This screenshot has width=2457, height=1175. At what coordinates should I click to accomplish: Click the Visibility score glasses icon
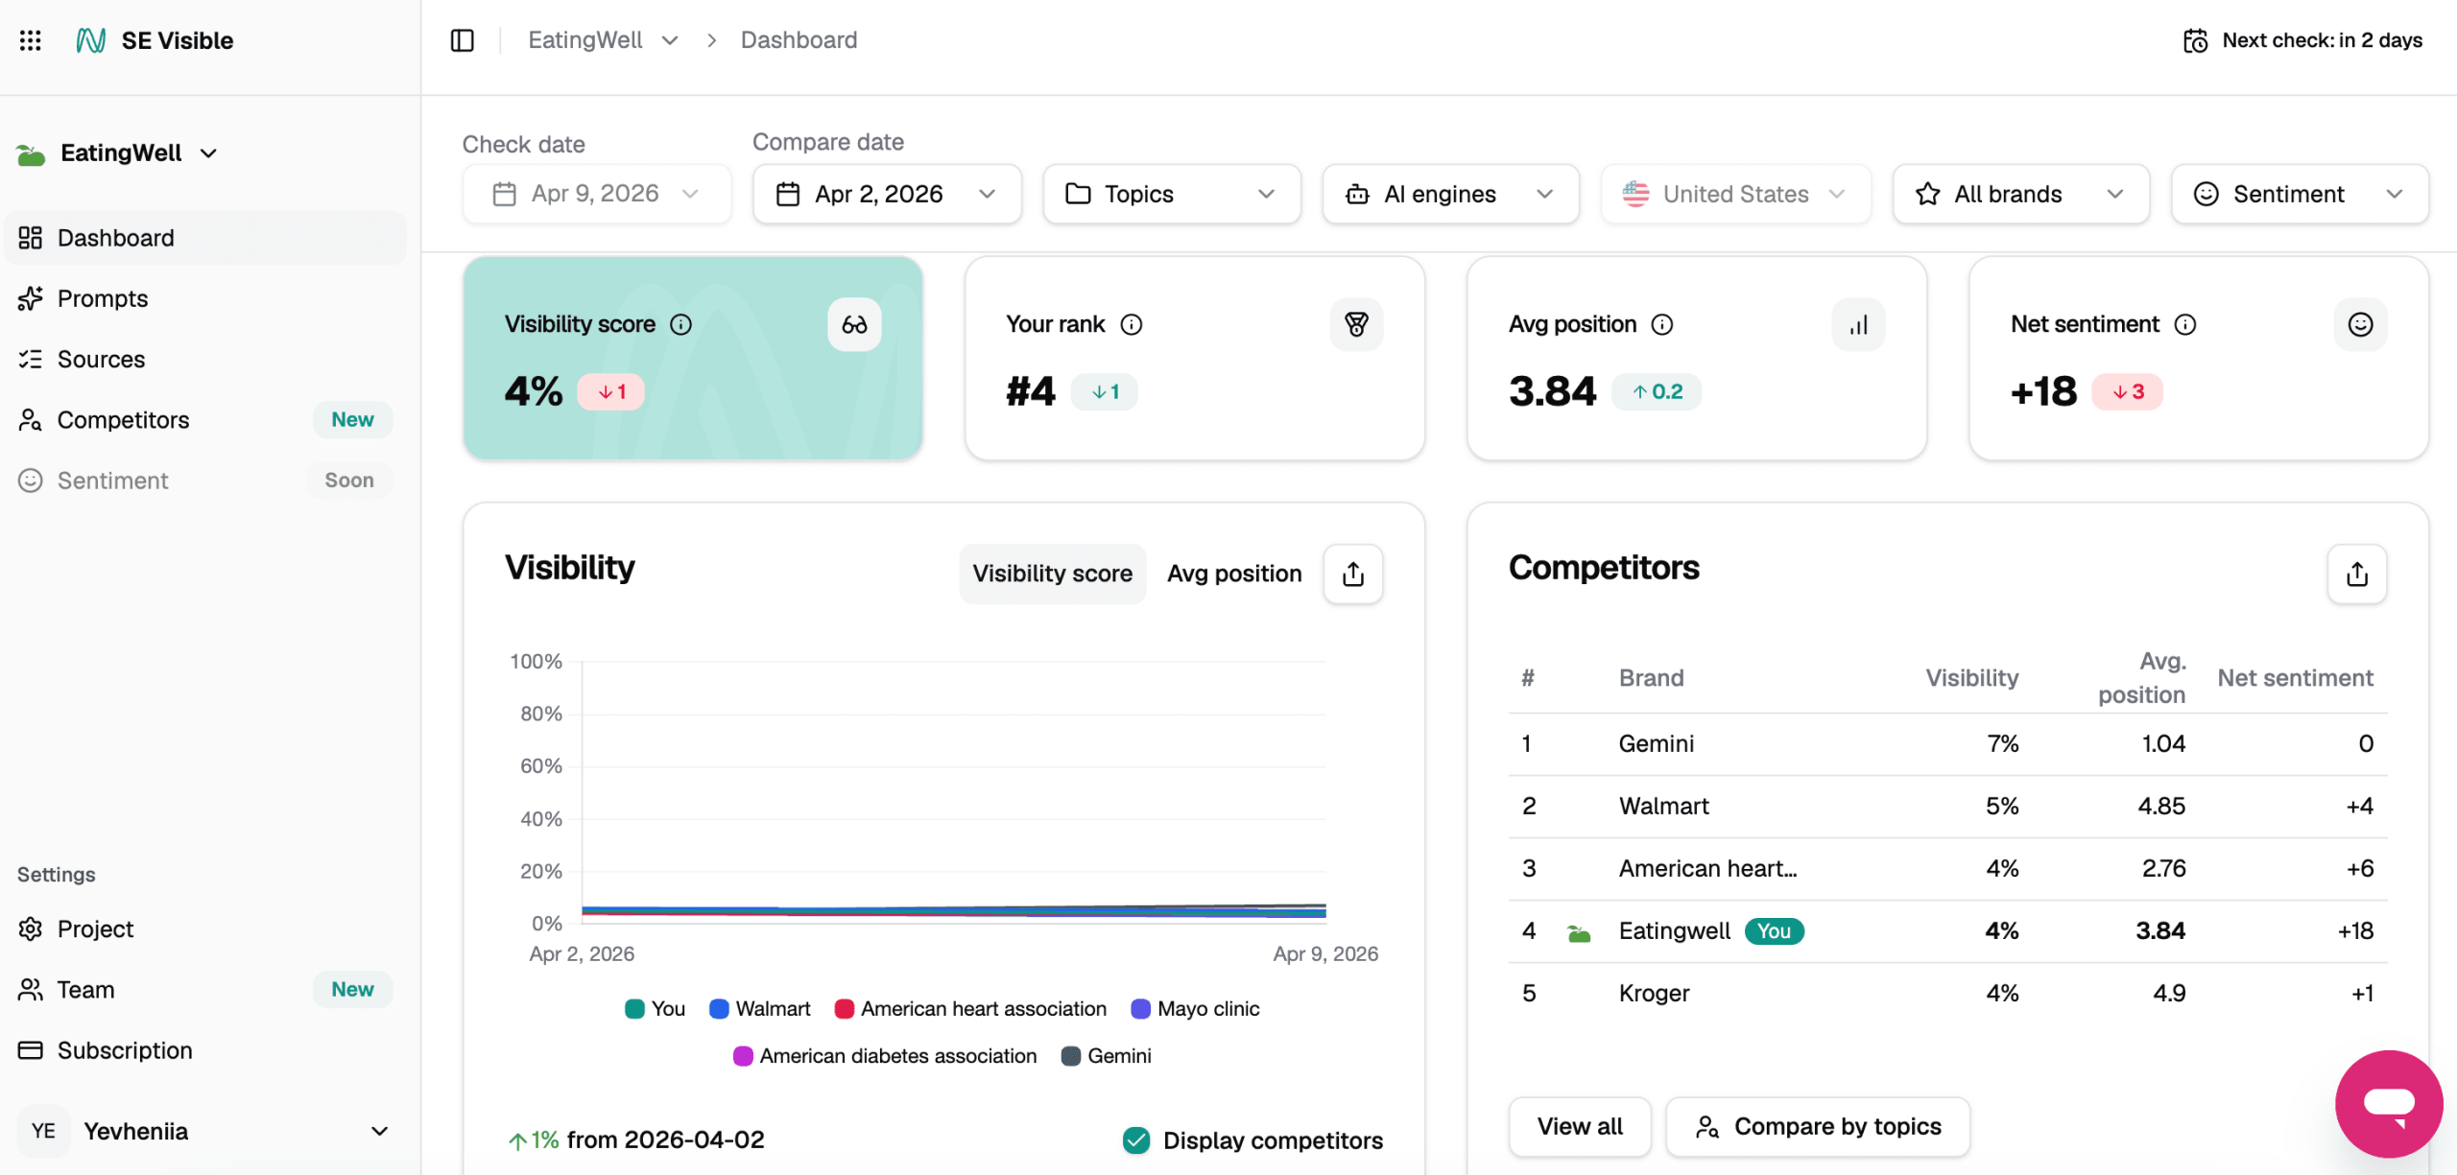(x=853, y=325)
